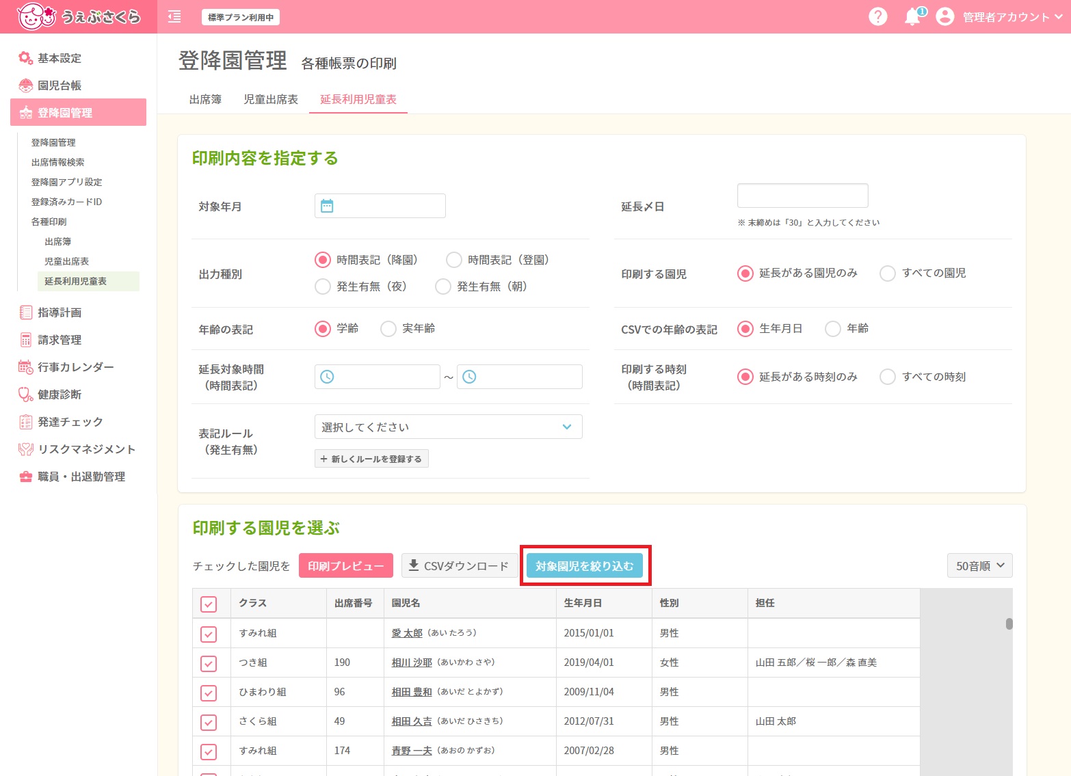This screenshot has width=1071, height=776.
Task: Select CSV 年齢 radio option
Action: point(832,329)
